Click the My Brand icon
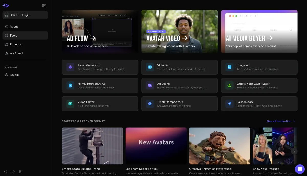The height and width of the screenshot is (176, 307). coord(7,53)
